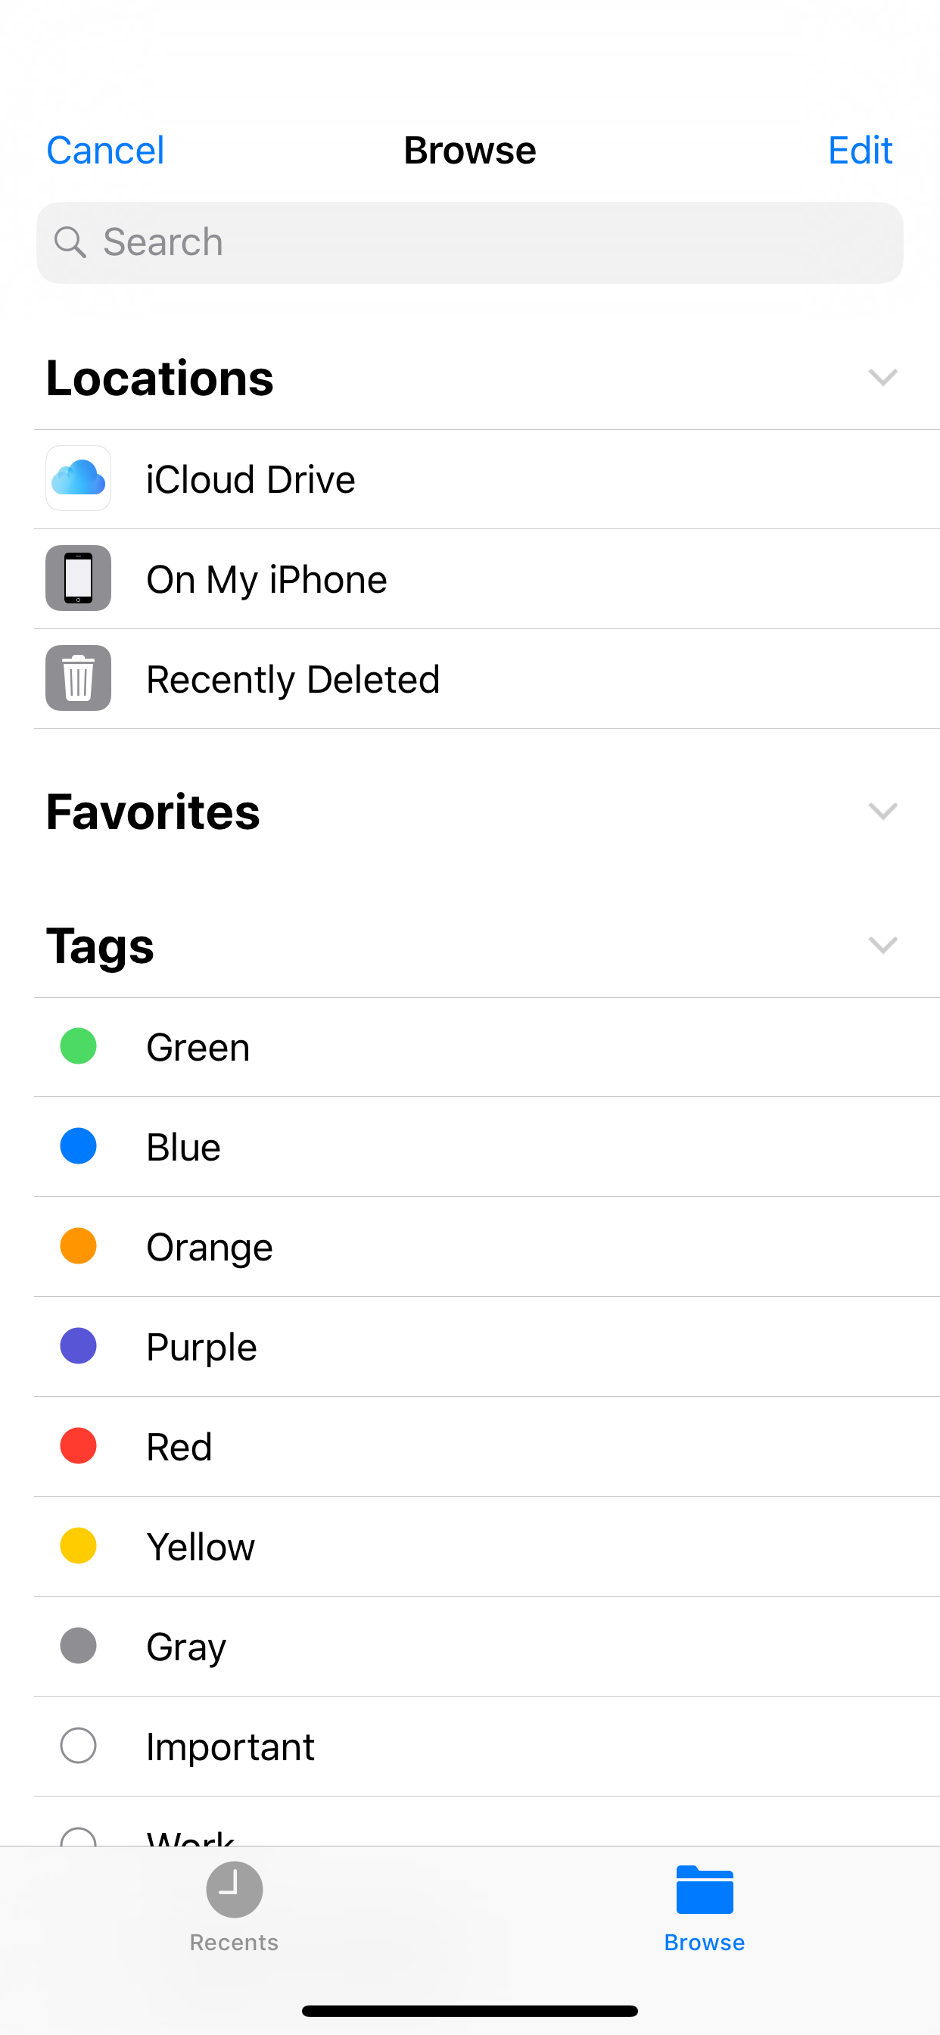This screenshot has height=2035, width=940.
Task: Select the Blue tag color dot
Action: click(x=78, y=1146)
